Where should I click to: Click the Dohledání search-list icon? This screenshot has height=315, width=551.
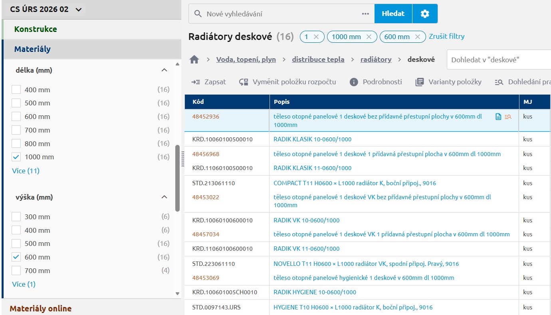[499, 82]
